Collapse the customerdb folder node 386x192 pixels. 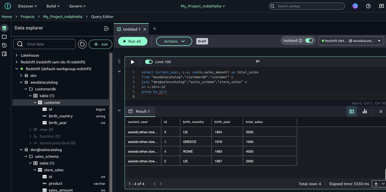point(26,89)
